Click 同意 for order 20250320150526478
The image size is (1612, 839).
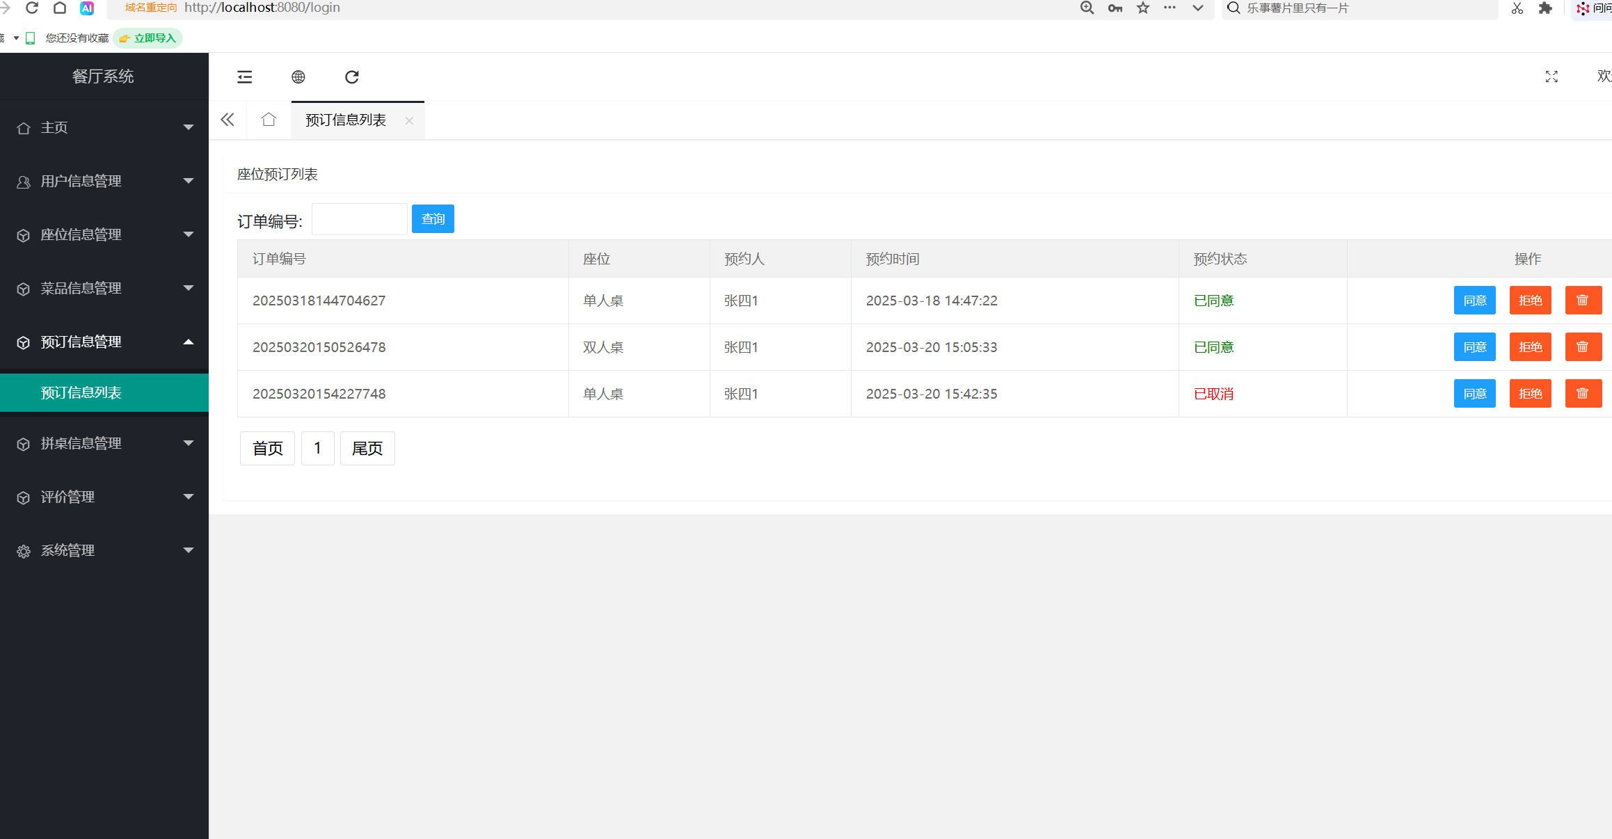tap(1474, 347)
